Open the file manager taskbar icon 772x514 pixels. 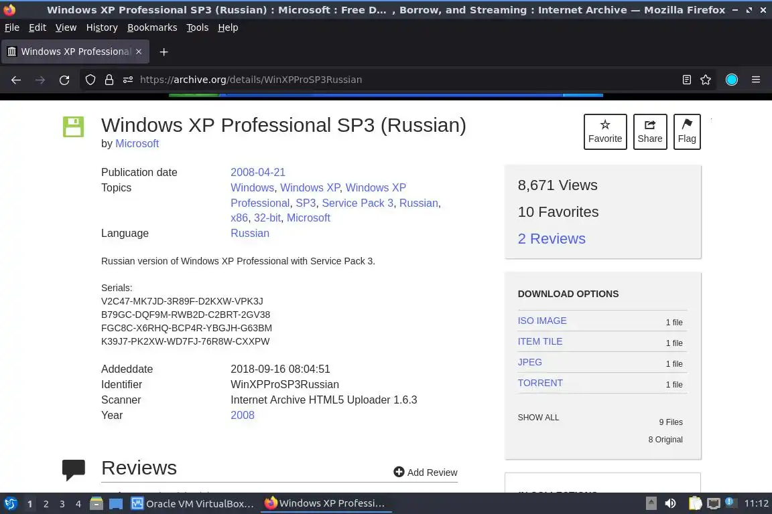96,504
